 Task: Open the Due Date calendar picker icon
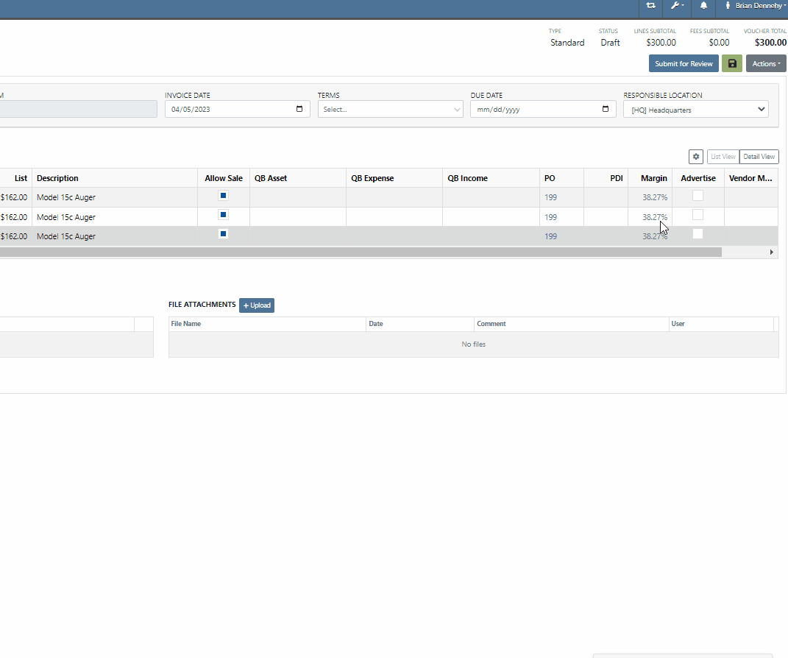click(605, 109)
